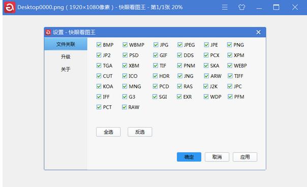Toggle the XPM checkbox
Viewport: 307px width, 187px height.
pos(230,55)
